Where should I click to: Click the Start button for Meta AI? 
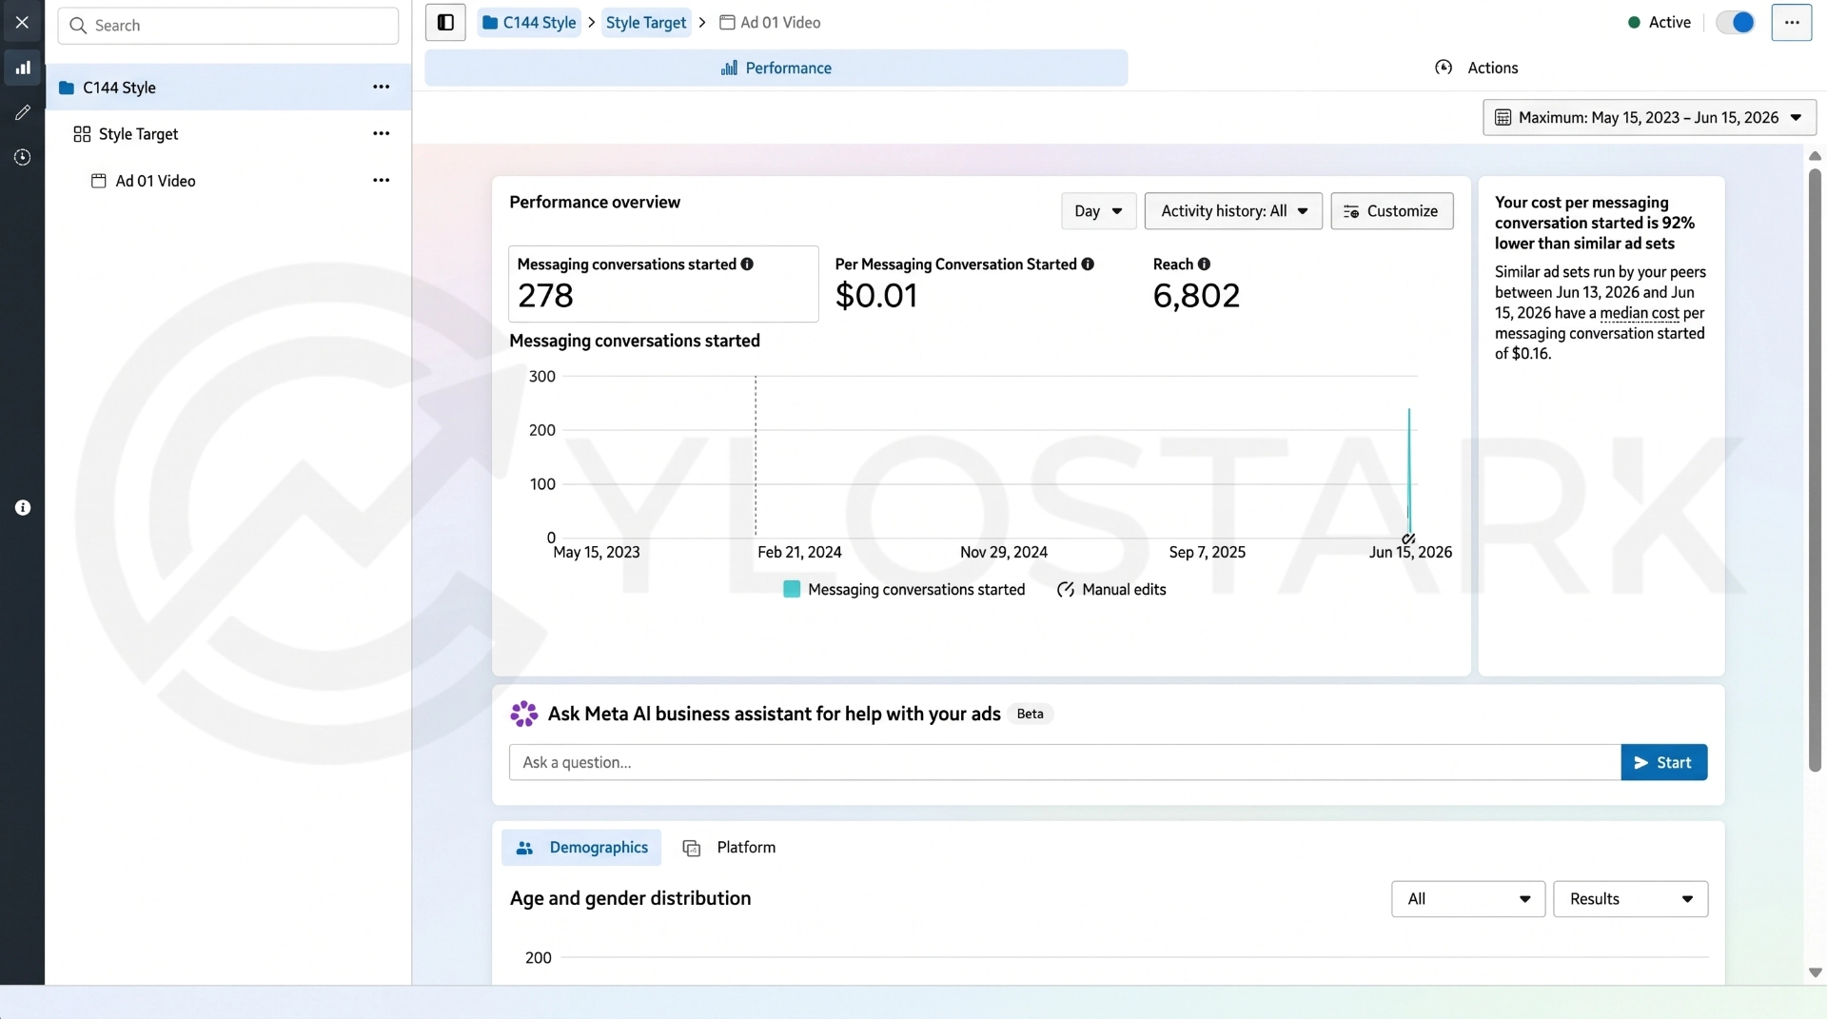(1663, 762)
